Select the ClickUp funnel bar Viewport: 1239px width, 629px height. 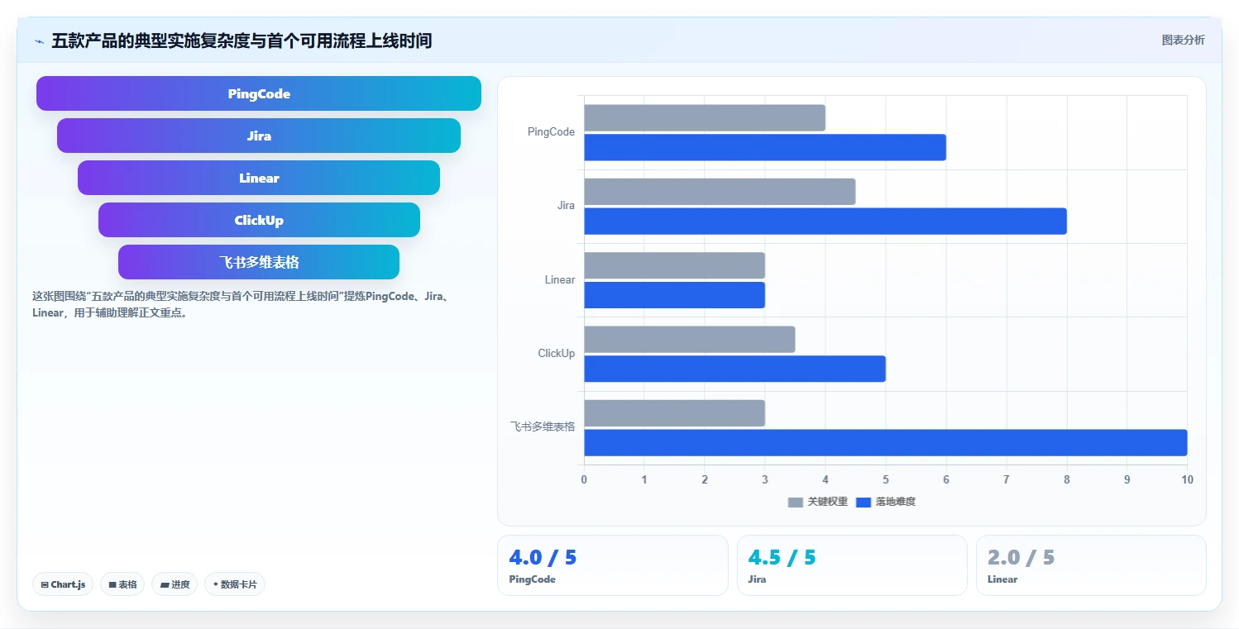click(259, 220)
